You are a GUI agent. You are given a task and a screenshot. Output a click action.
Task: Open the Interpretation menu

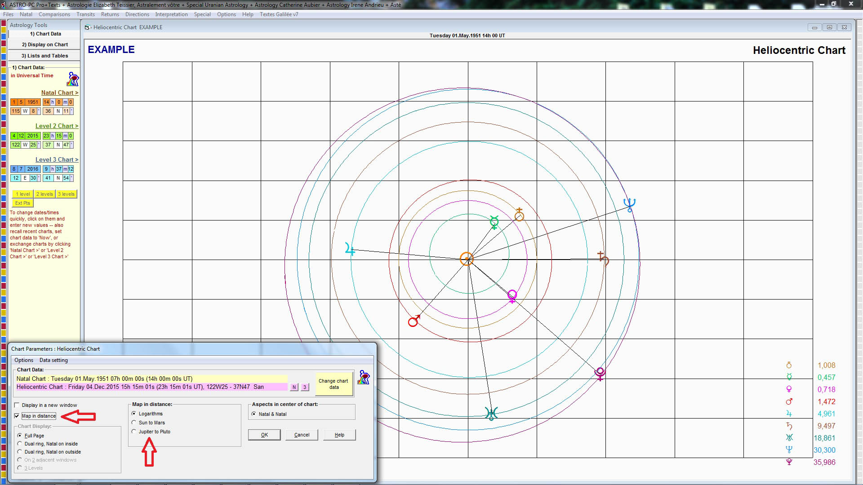click(x=171, y=14)
